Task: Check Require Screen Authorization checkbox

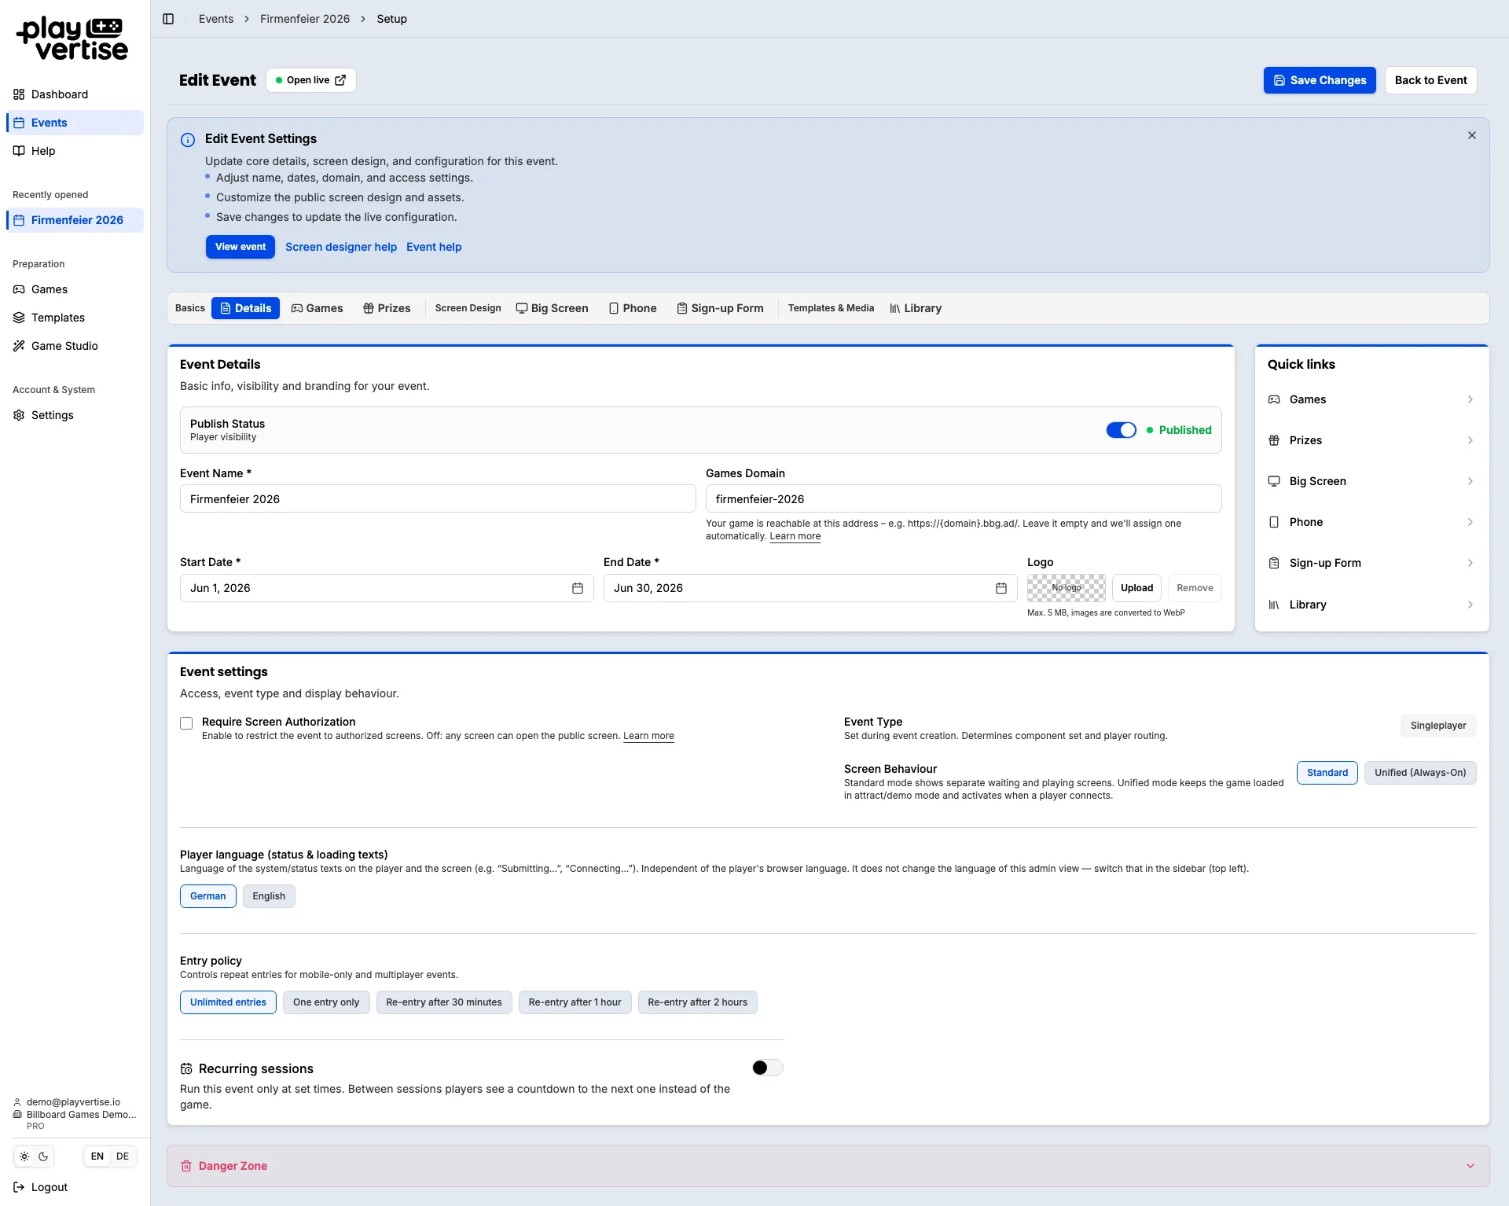Action: click(186, 723)
